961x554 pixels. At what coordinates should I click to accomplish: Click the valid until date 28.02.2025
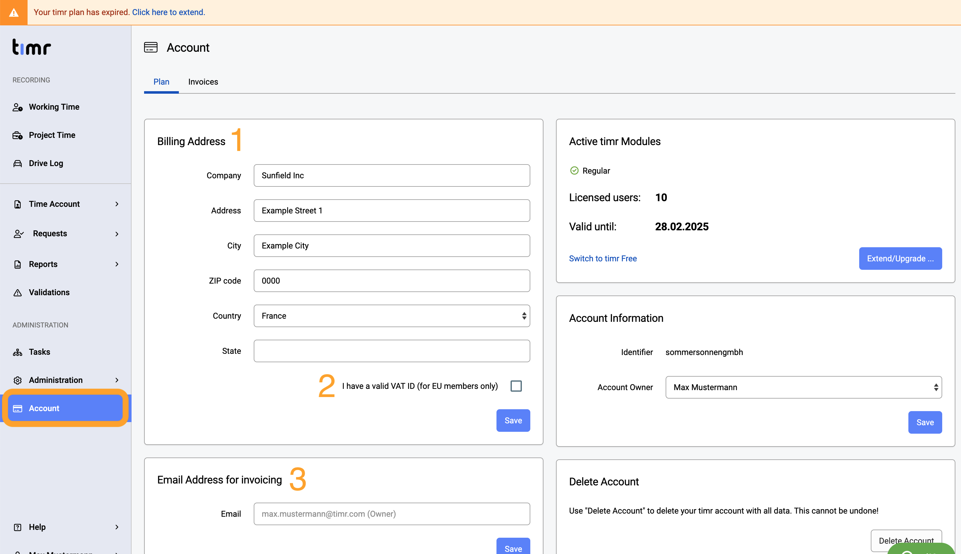[682, 227]
